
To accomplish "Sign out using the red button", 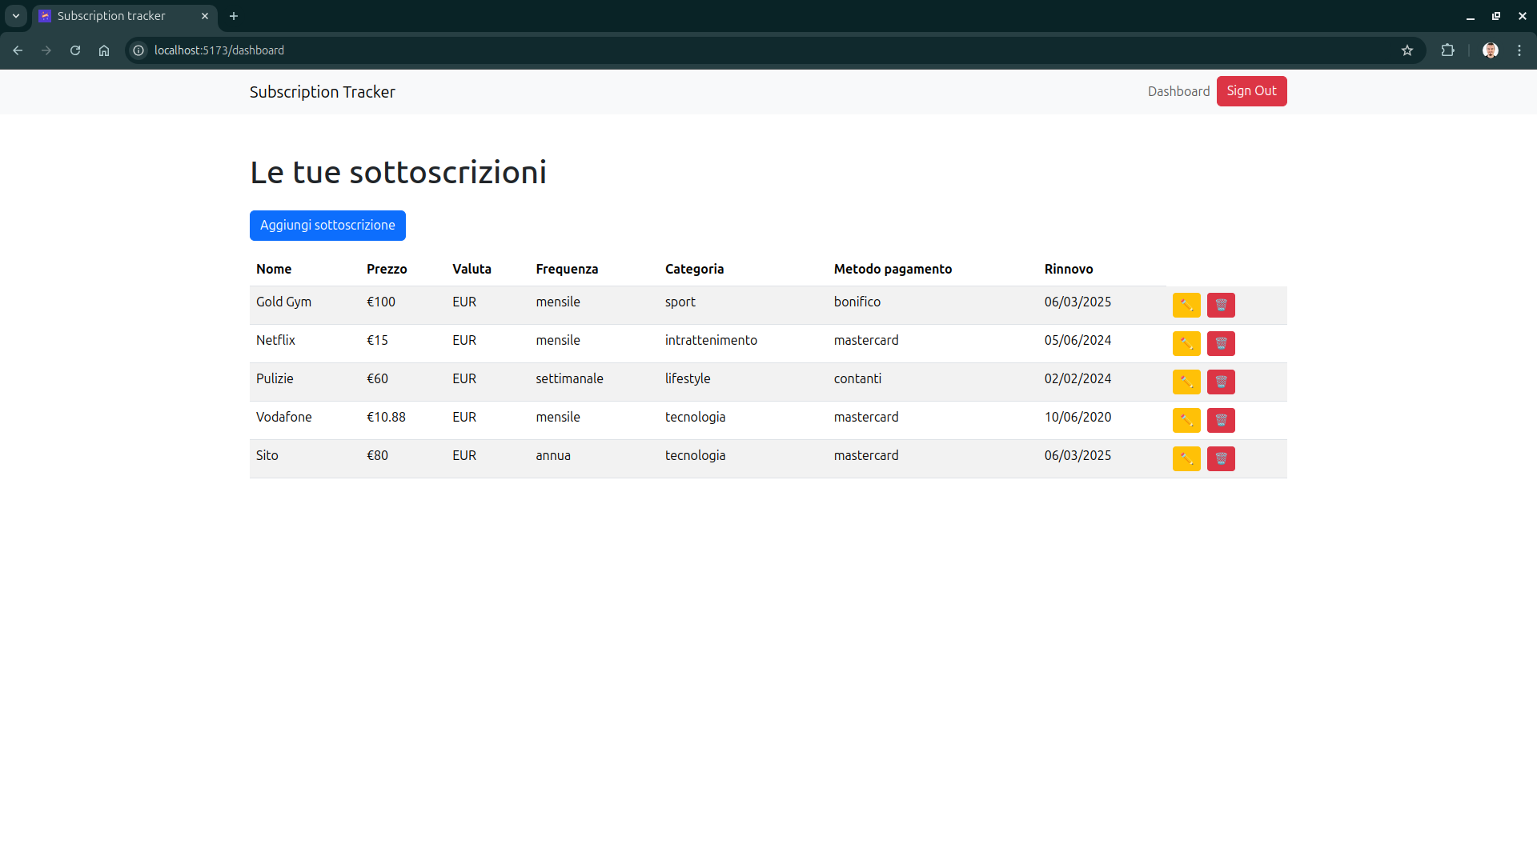I will pos(1251,91).
